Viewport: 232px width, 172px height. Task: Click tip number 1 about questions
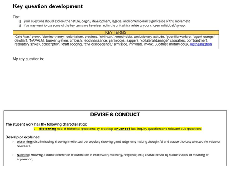(104, 21)
